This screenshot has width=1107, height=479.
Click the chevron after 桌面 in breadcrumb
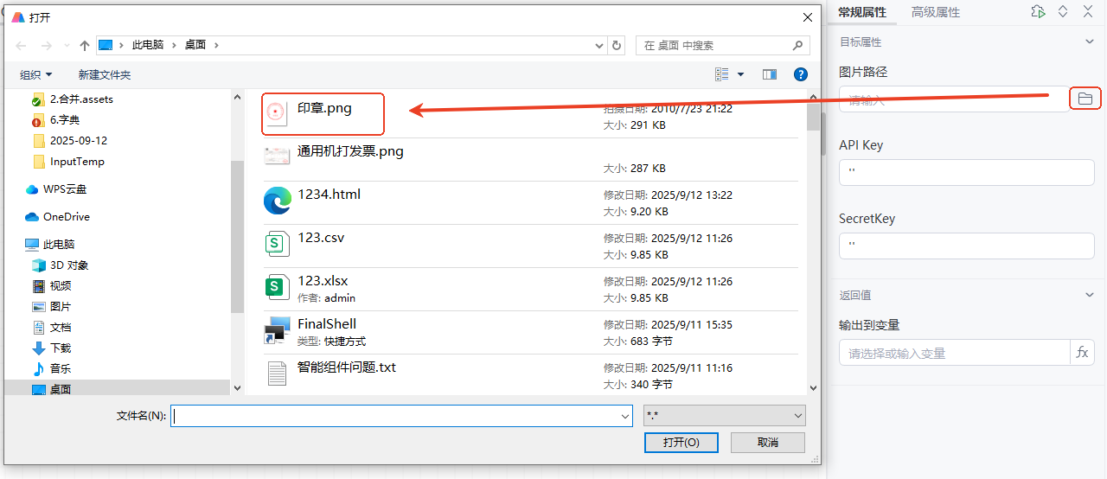(216, 45)
